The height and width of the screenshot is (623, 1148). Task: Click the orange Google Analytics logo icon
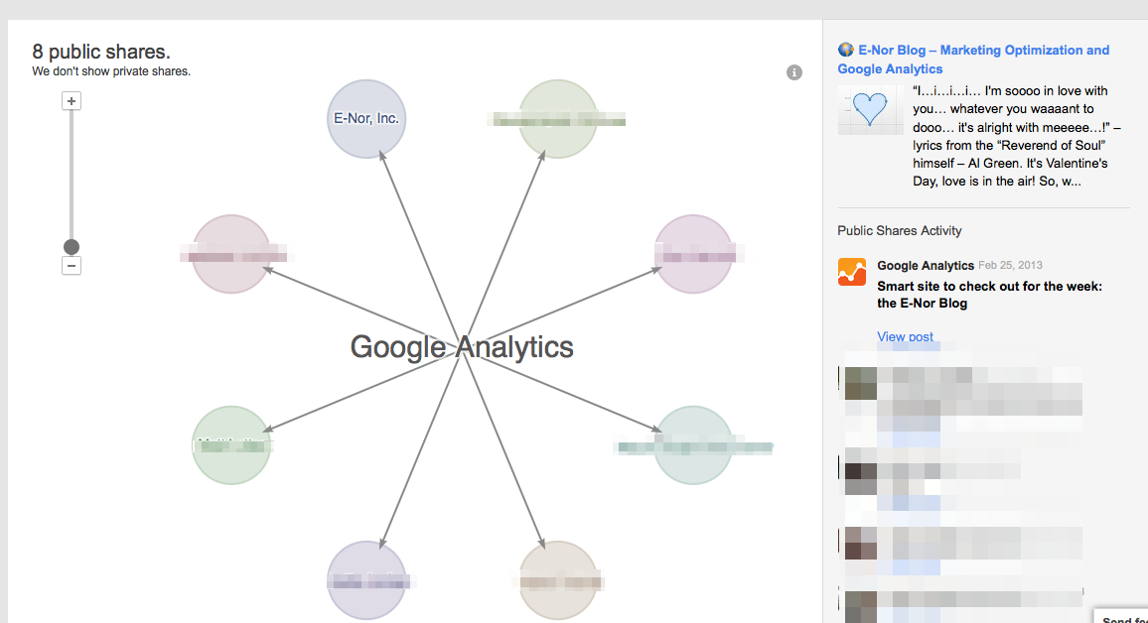coord(852,272)
